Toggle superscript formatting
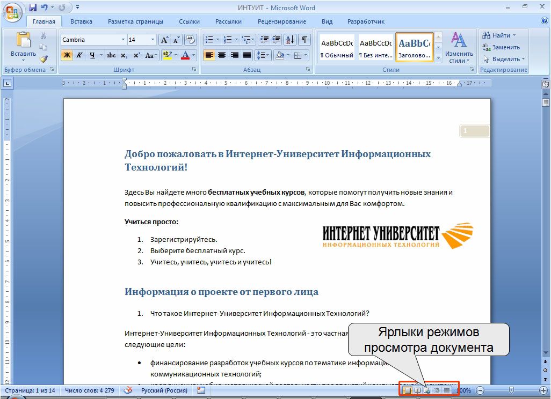 point(136,55)
